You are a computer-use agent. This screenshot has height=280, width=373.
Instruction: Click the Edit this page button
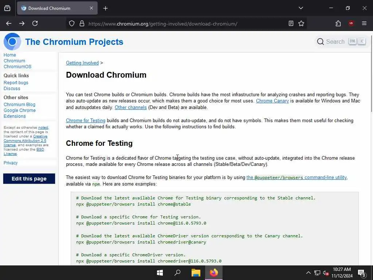click(x=29, y=179)
